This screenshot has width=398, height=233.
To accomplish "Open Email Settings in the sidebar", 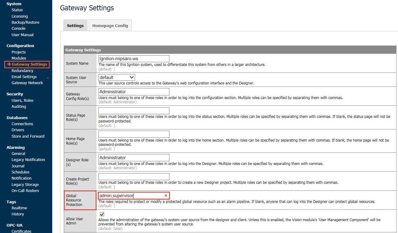I will point(24,77).
